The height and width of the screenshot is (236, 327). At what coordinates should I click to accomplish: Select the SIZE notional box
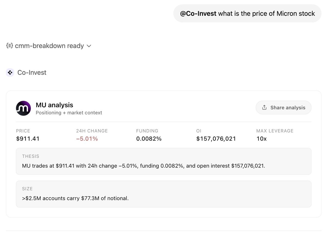[x=163, y=194]
